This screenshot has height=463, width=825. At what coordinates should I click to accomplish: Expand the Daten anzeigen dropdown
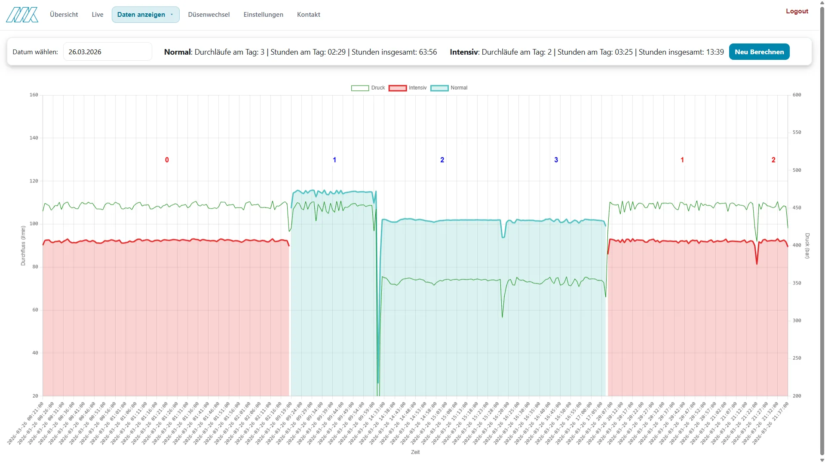(x=146, y=15)
